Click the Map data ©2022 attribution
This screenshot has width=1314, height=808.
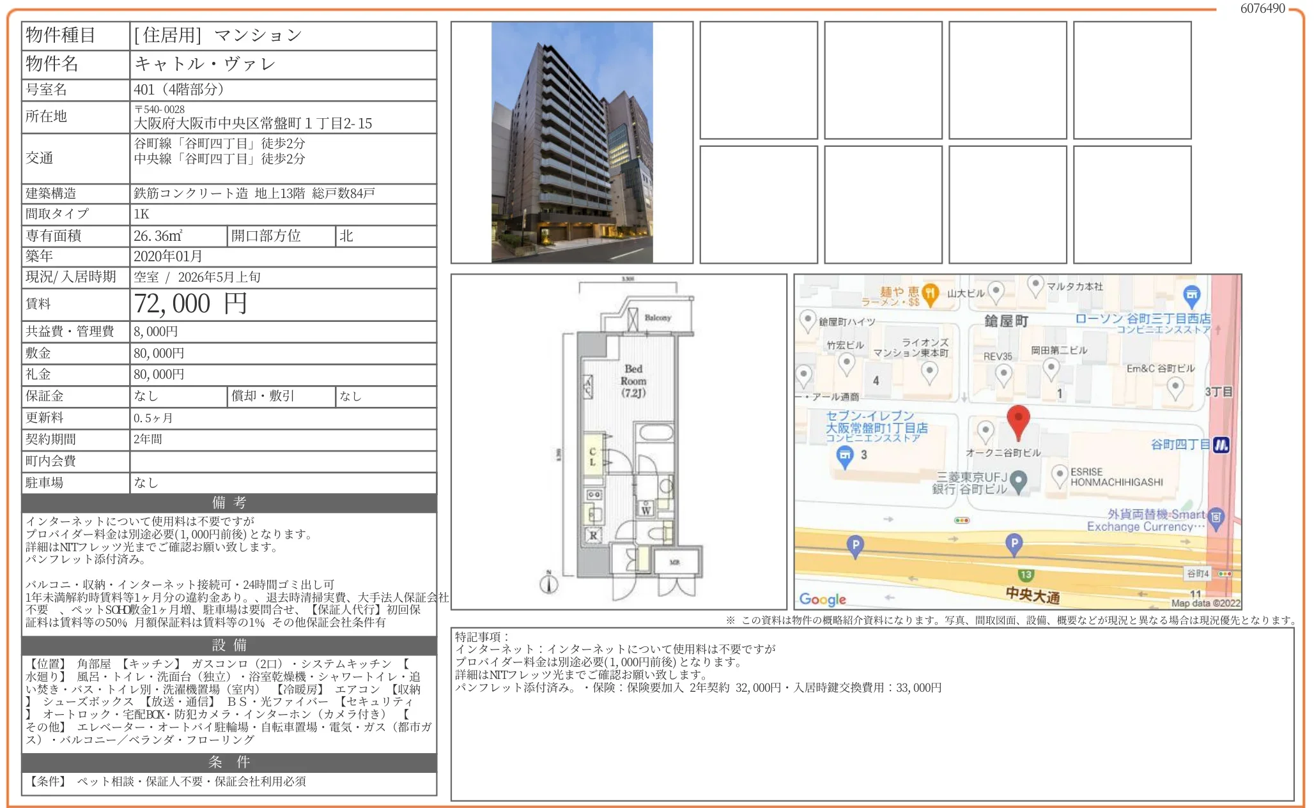1205,603
